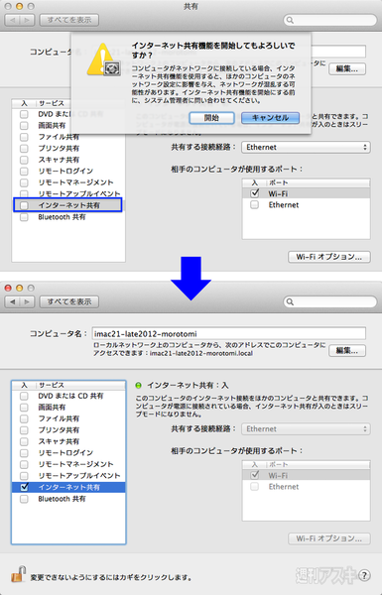
Task: Toggle Bluetooth 共有 checkbox in the top window
Action: 24,217
